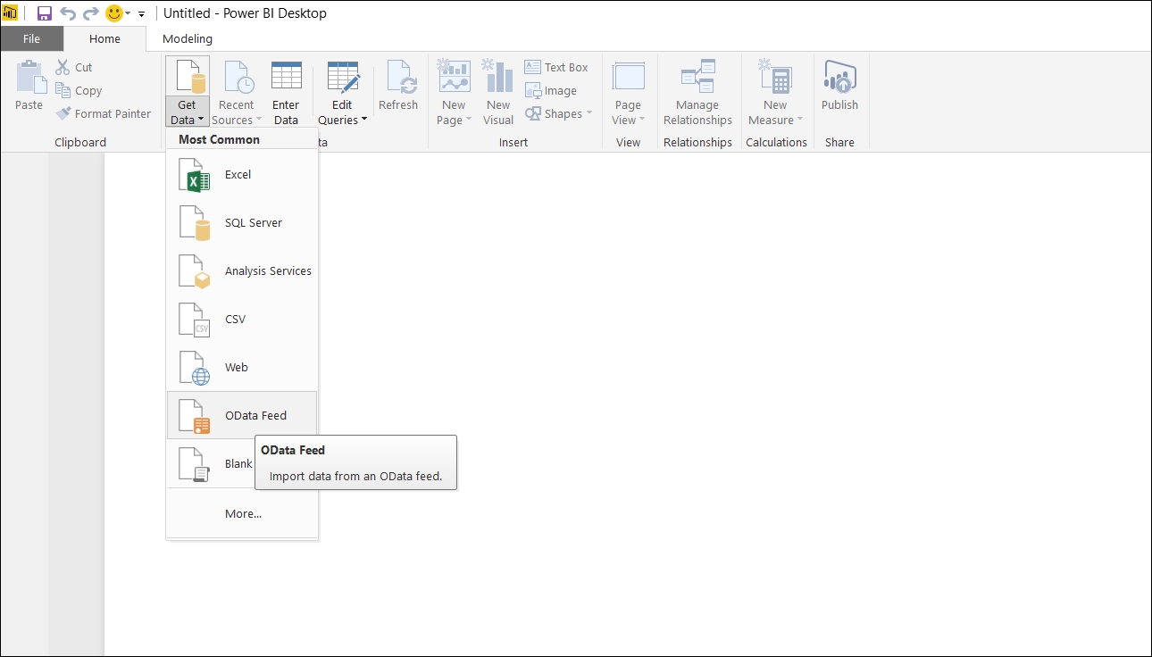Expand the smiley feedback dropdown arrow

(x=128, y=14)
